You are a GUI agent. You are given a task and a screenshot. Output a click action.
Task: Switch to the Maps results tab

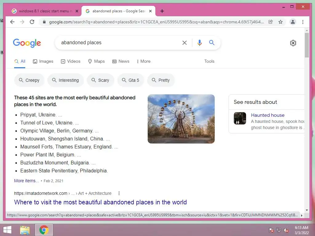(x=96, y=61)
